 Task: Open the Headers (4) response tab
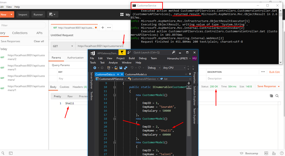click(x=80, y=87)
